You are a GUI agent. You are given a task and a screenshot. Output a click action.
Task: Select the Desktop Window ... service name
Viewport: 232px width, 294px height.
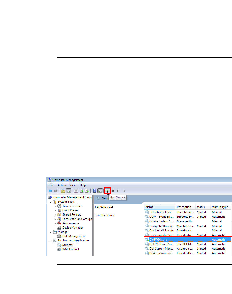(x=162, y=253)
